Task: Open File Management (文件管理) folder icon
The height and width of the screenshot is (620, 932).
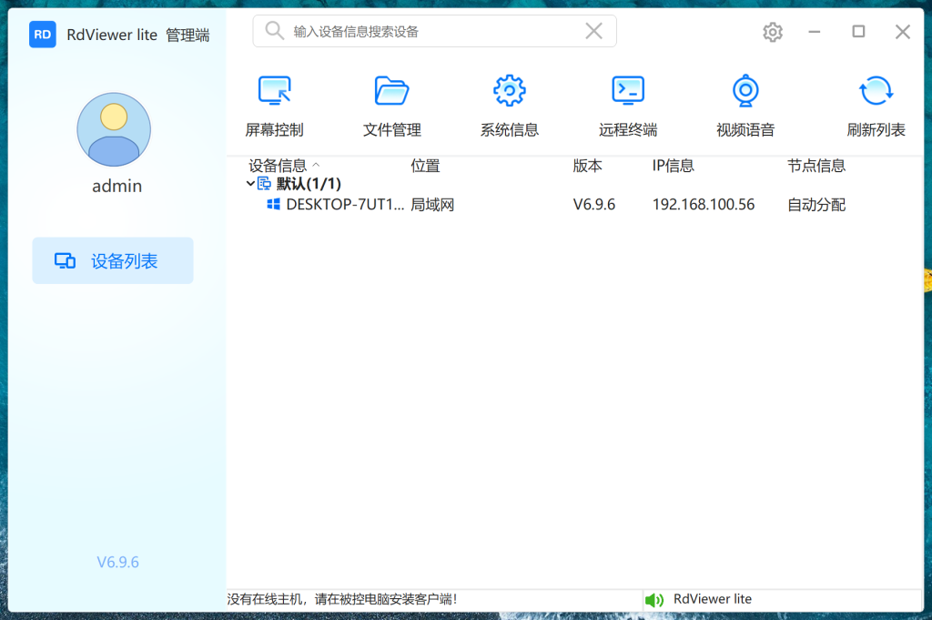Action: click(x=391, y=91)
